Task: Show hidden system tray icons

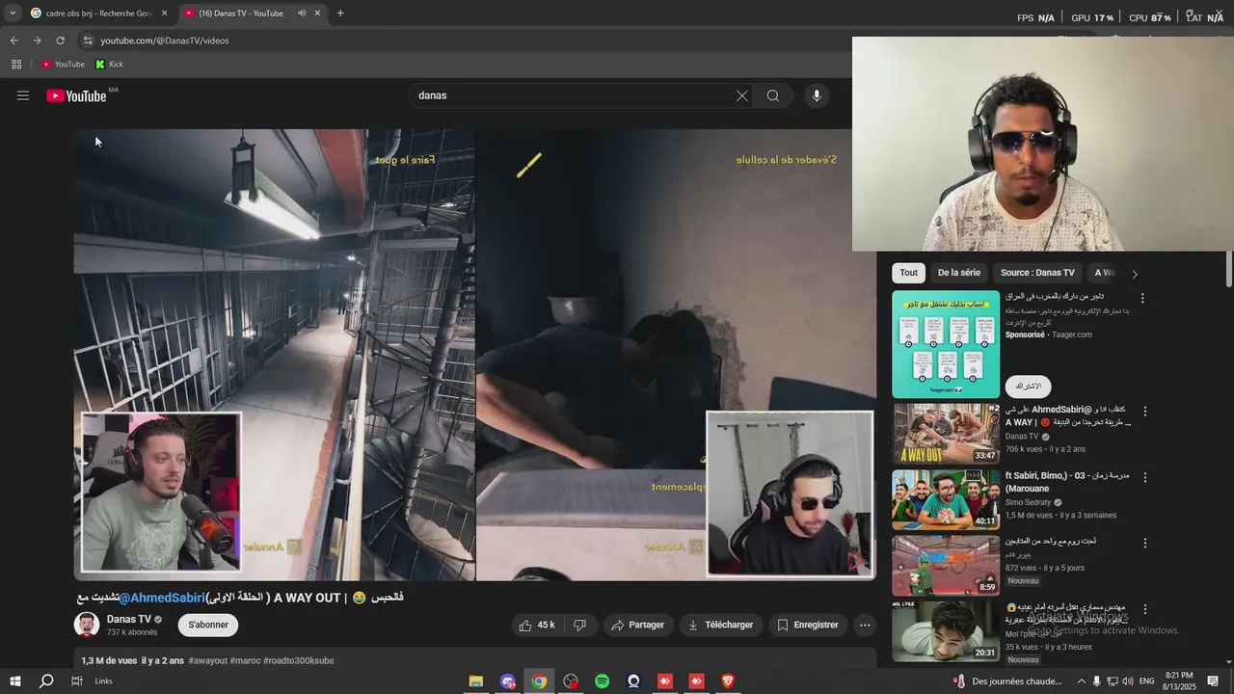Action: pos(1081,681)
